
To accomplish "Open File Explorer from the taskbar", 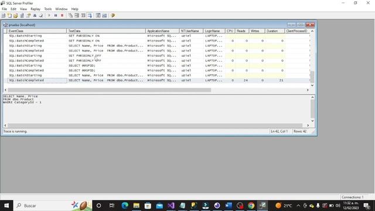I will pyautogui.click(x=137, y=206).
